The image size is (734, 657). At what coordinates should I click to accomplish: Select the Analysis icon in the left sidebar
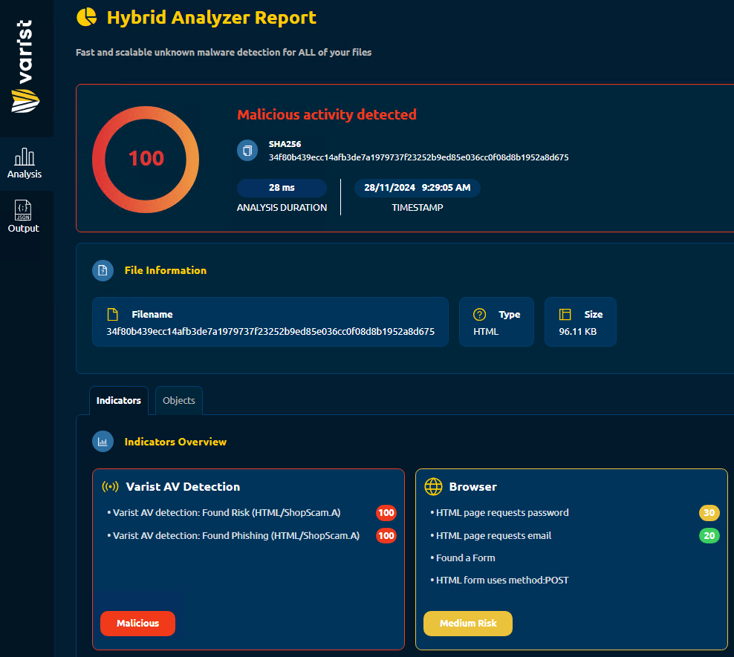click(x=25, y=162)
